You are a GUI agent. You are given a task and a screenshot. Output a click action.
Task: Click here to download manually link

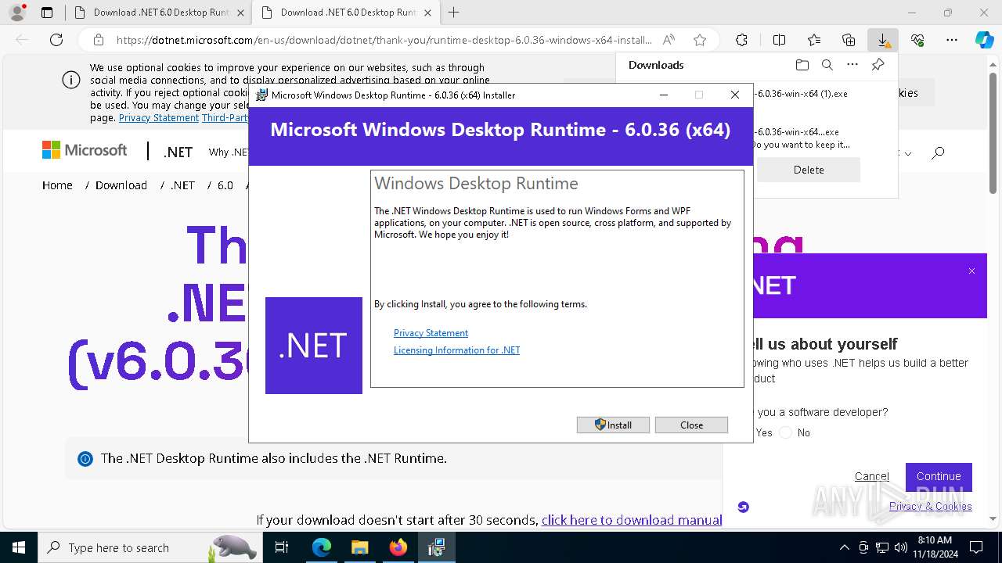coord(632,520)
